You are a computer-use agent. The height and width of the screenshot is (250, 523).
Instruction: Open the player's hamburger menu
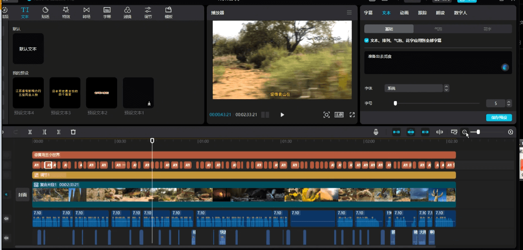pos(349,13)
